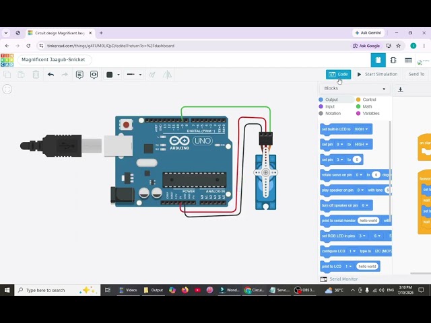Open pin dropdown in rotate servo block

point(359,175)
